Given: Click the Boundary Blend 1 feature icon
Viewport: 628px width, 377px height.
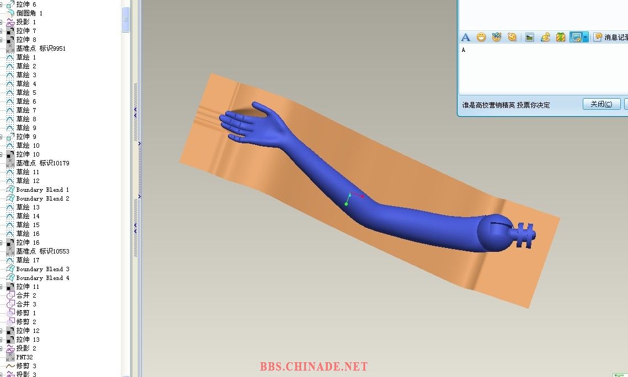Looking at the screenshot, I should [10, 190].
